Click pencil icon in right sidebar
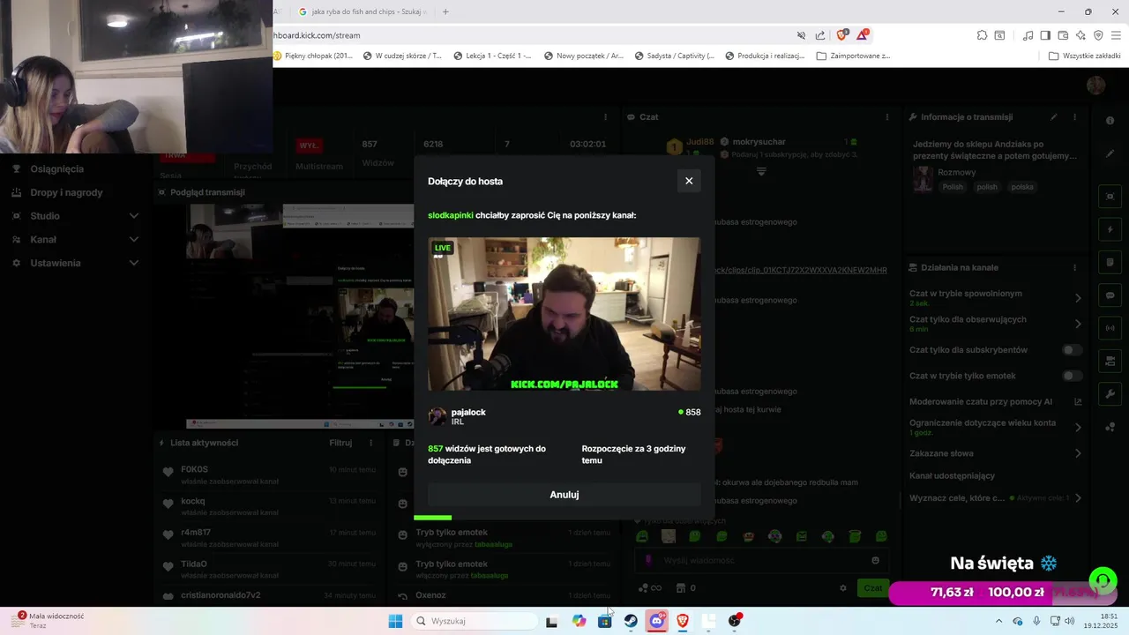 coord(1110,153)
